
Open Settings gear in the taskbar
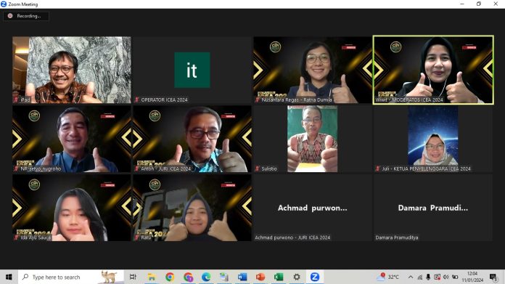point(297,277)
